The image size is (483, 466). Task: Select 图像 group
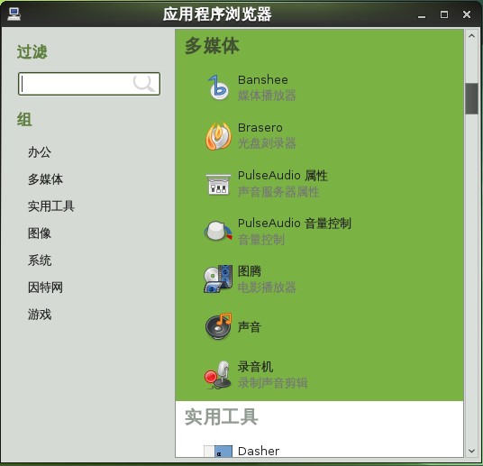[x=40, y=233]
